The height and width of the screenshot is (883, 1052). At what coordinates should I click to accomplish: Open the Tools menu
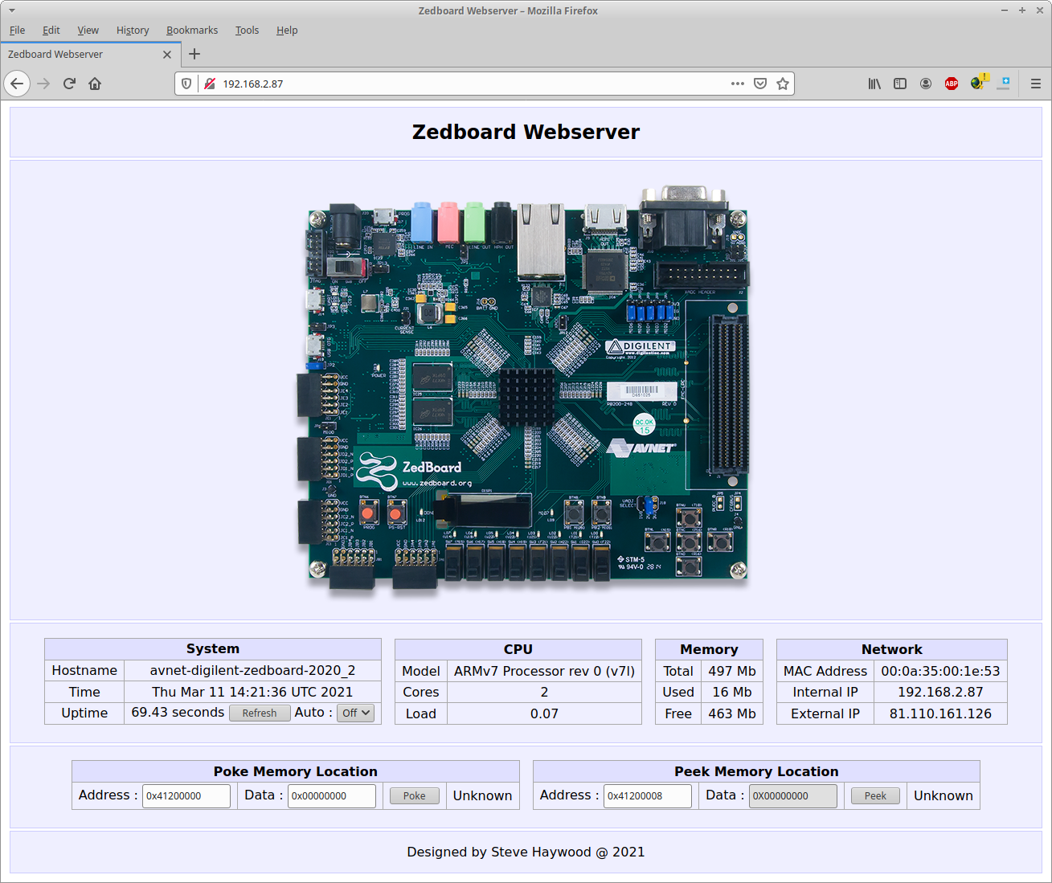pos(247,31)
